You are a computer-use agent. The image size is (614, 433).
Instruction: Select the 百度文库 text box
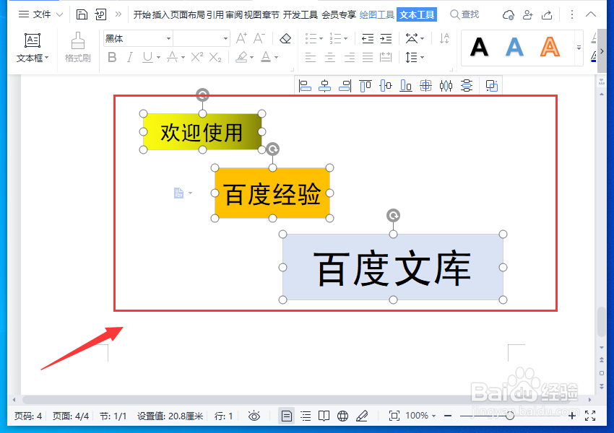(393, 267)
